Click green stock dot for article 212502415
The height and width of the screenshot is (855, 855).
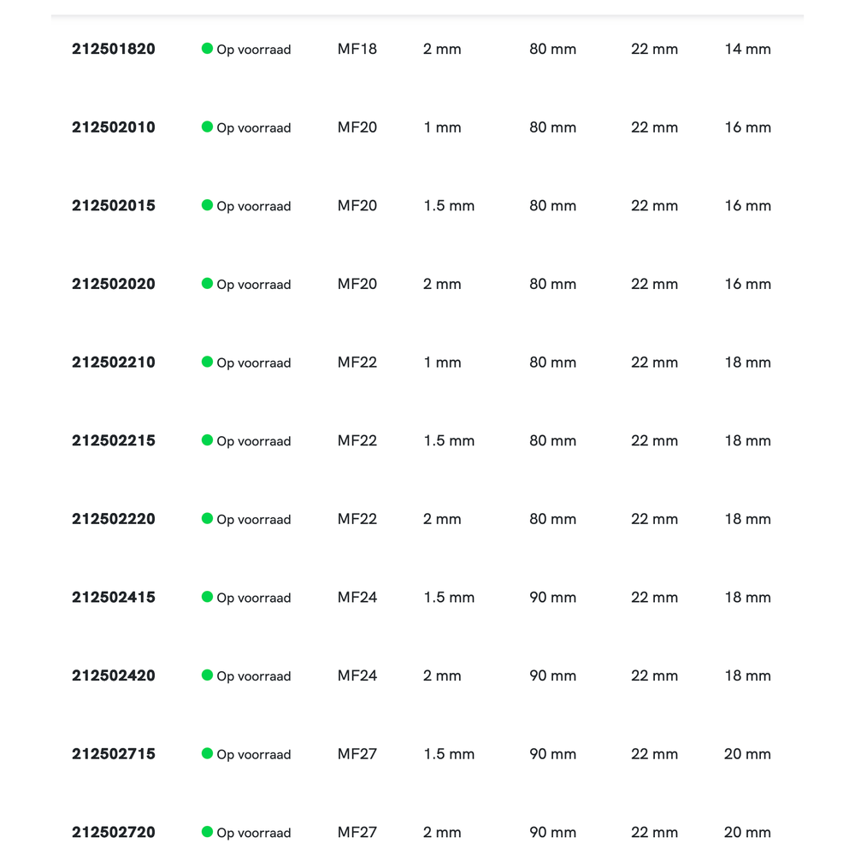pyautogui.click(x=207, y=597)
